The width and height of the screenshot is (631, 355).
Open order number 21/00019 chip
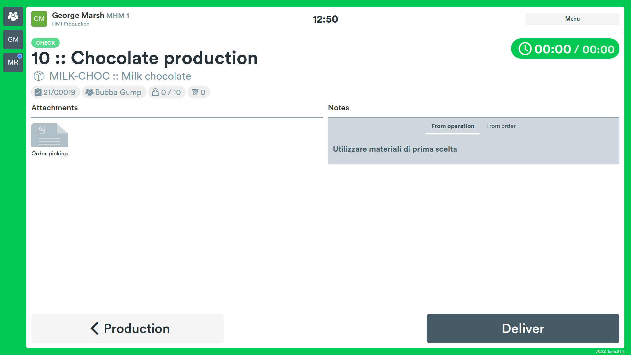tap(55, 92)
